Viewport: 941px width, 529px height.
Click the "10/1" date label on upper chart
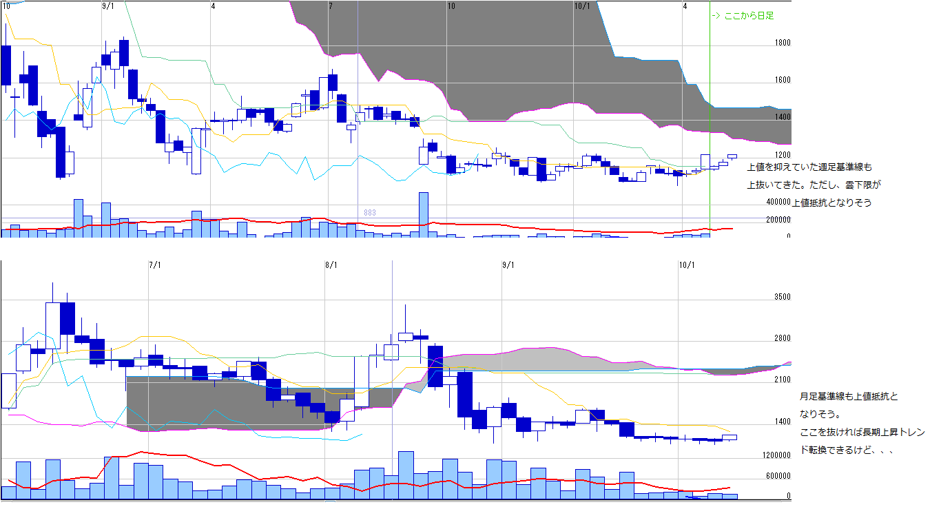pyautogui.click(x=582, y=6)
